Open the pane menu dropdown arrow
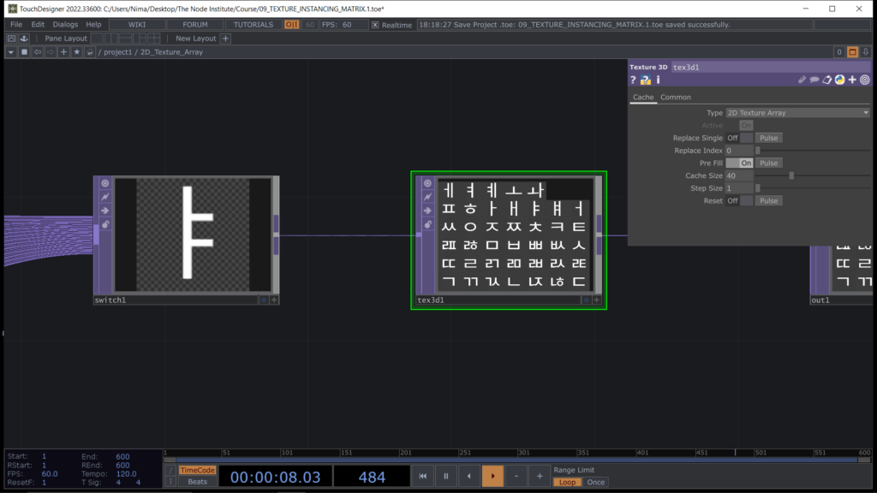 point(10,52)
